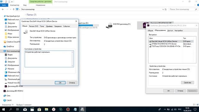199x112 pixels.
Task: Open Task View on taskbar
Action: pyautogui.click(x=17, y=109)
